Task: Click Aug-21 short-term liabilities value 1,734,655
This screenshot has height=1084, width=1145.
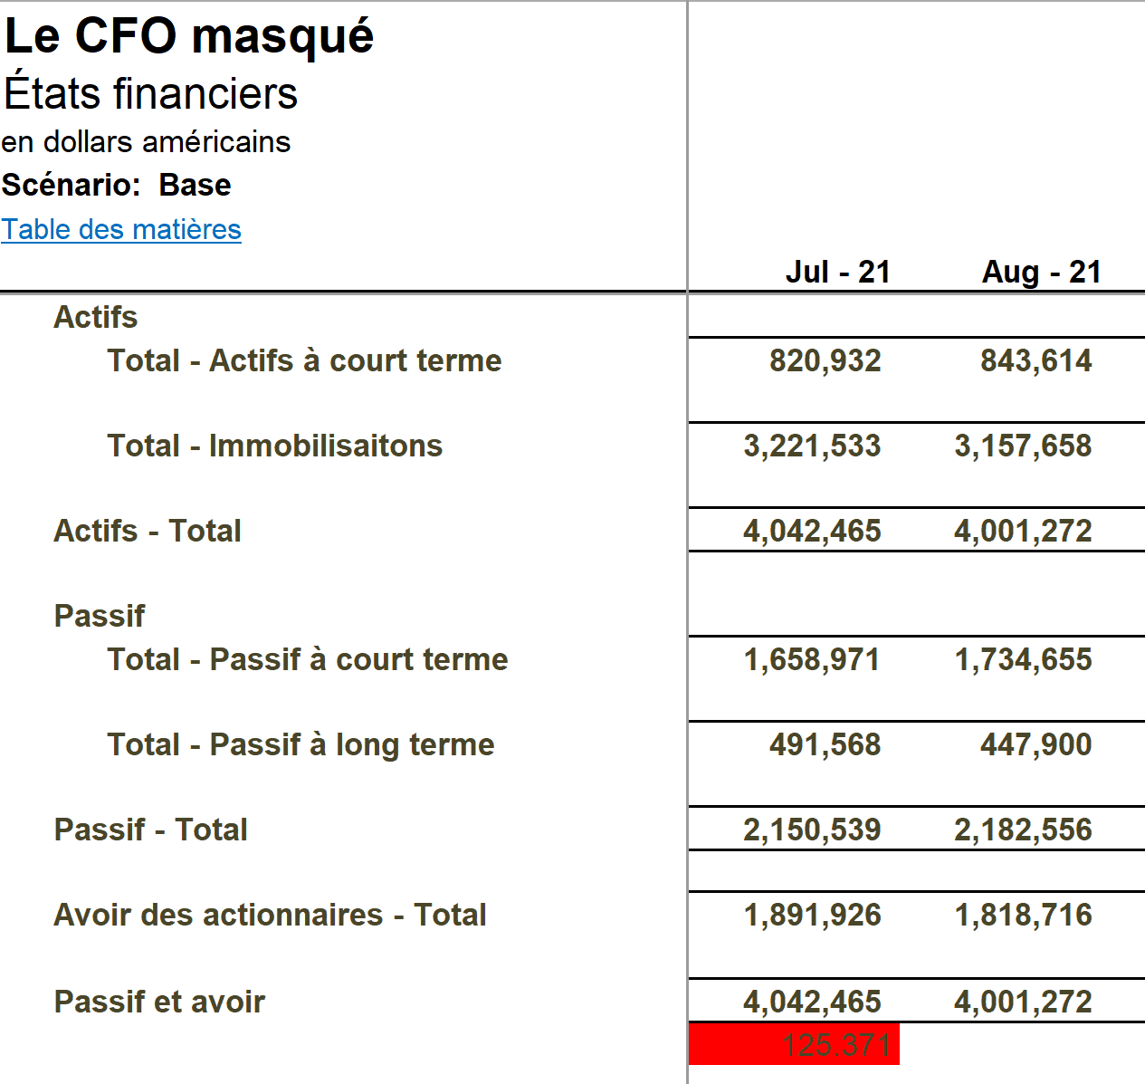Action: tap(1023, 659)
